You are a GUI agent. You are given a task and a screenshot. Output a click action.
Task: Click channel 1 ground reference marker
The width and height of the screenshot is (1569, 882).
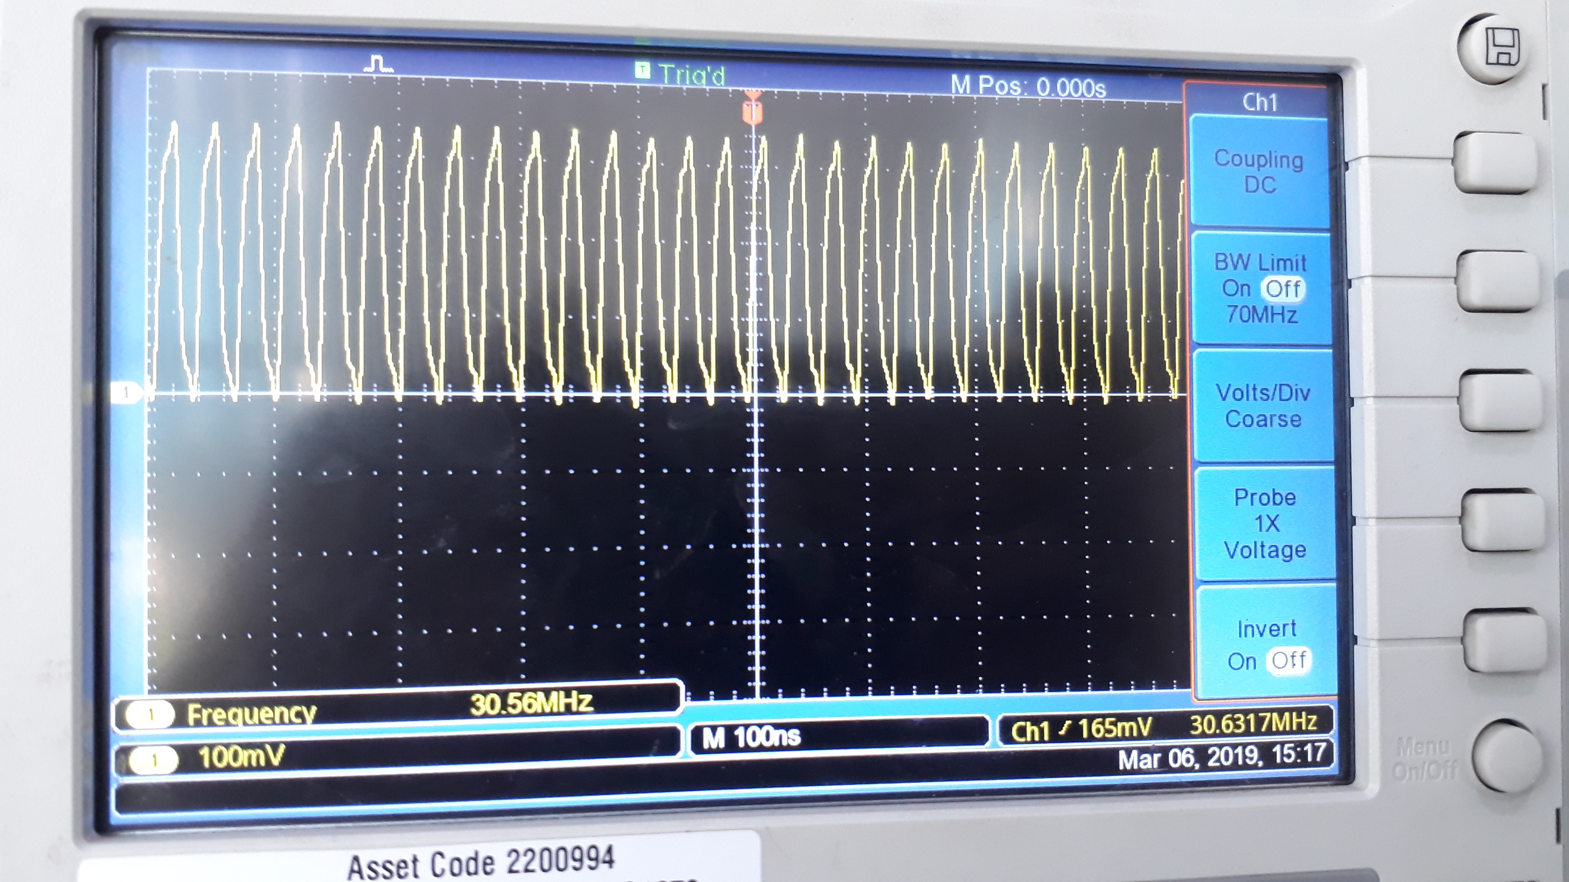[126, 393]
